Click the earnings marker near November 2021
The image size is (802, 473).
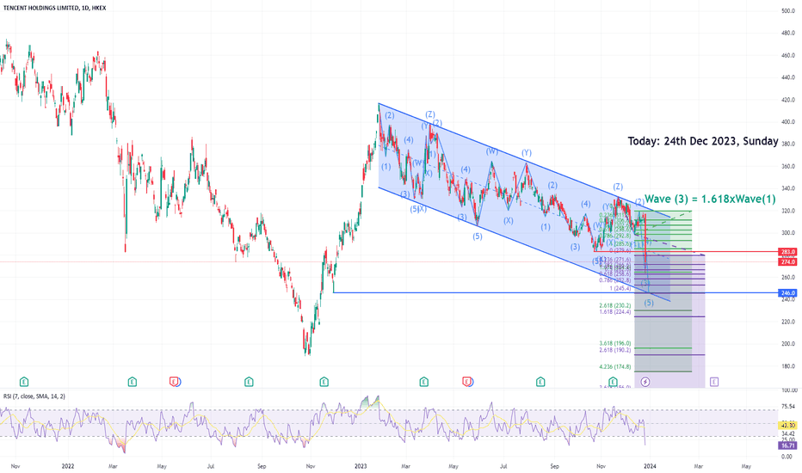(23, 382)
